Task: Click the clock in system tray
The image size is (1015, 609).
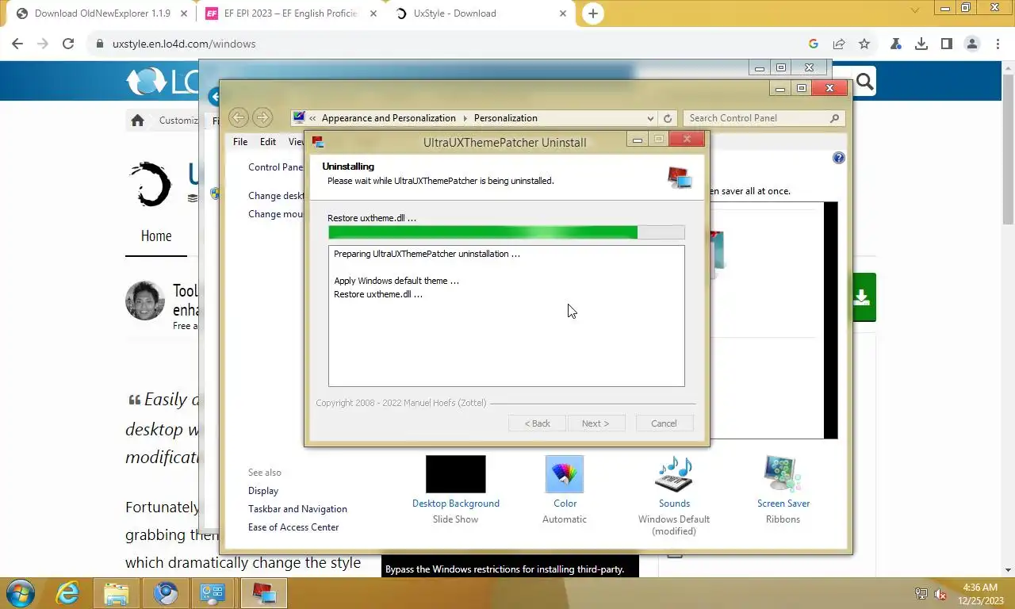Action: pyautogui.click(x=979, y=594)
